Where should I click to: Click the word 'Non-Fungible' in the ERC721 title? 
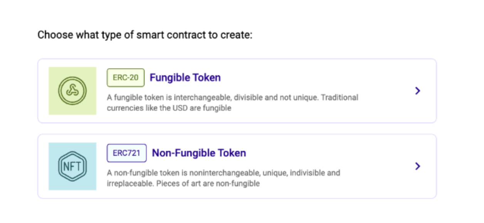[177, 153]
